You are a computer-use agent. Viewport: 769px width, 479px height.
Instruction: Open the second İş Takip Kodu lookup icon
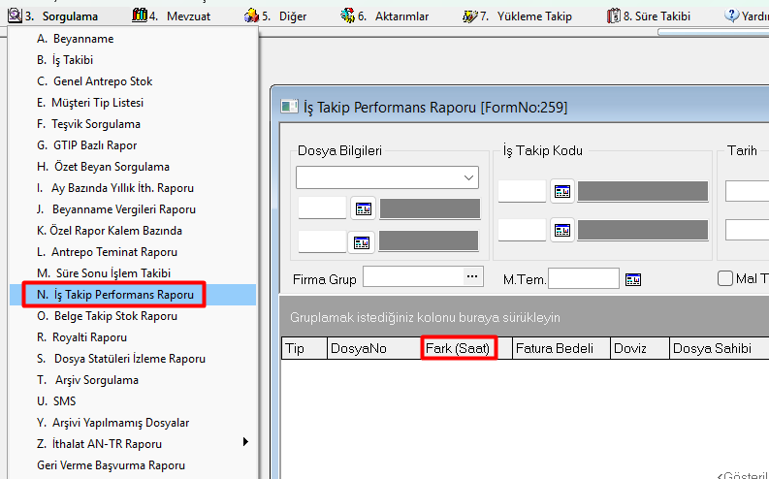pos(562,230)
